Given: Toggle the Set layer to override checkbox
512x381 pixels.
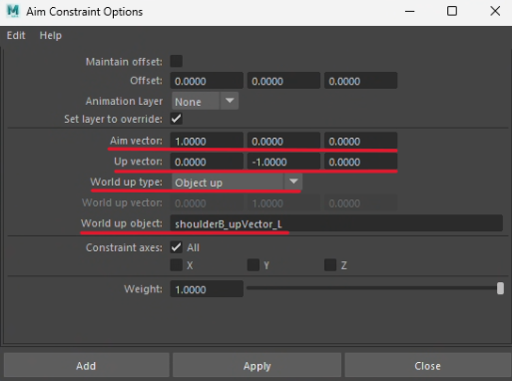Looking at the screenshot, I should point(177,119).
